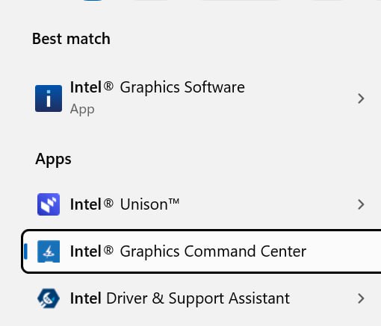The height and width of the screenshot is (326, 381).
Task: Click the blue selection bar on highlighted result
Action: pos(25,251)
